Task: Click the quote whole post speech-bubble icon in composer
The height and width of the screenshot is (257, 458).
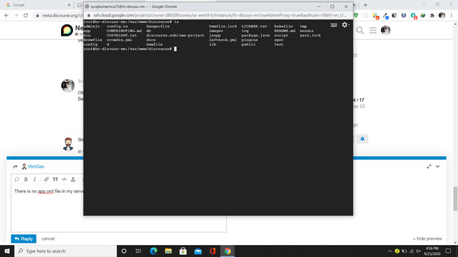Action: (x=17, y=180)
